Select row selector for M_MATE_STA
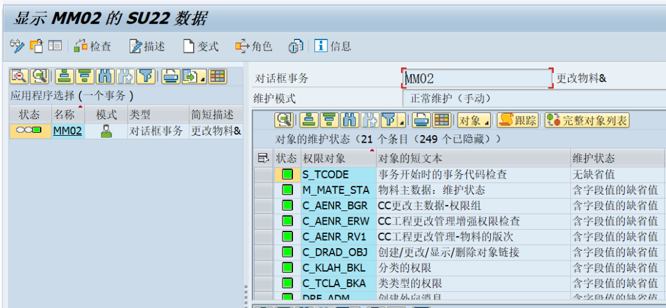Image resolution: width=666 pixels, height=308 pixels. (x=263, y=189)
